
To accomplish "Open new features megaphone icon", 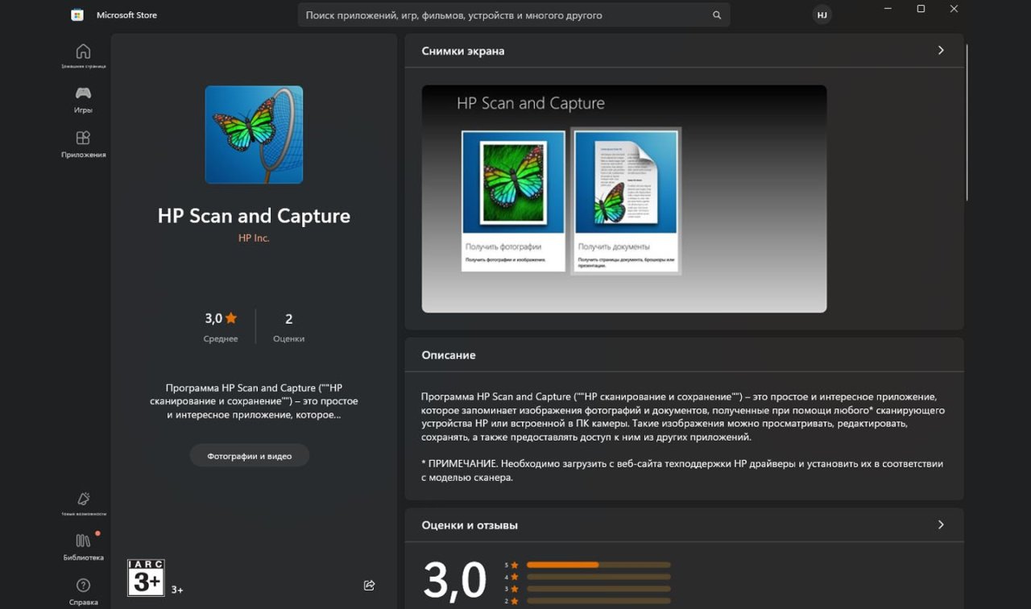I will (x=83, y=500).
